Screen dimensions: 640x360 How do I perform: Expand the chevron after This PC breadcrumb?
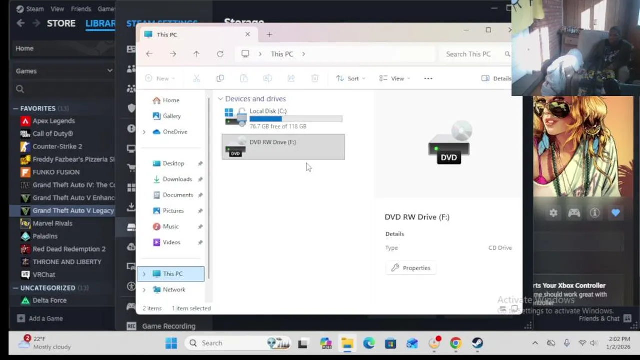click(303, 54)
